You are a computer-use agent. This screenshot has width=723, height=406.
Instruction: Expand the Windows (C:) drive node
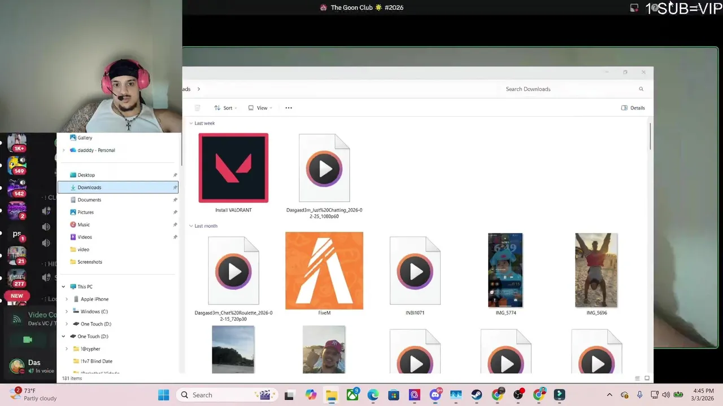(67, 311)
